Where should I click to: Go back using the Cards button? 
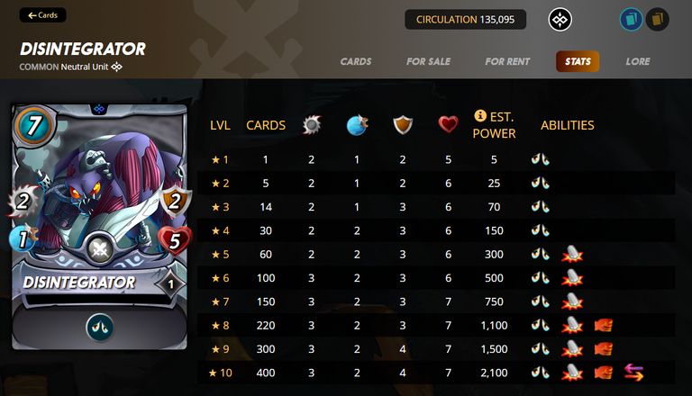click(43, 15)
